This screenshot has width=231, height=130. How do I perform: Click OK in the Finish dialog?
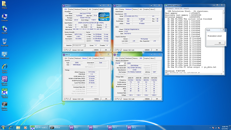220,43
